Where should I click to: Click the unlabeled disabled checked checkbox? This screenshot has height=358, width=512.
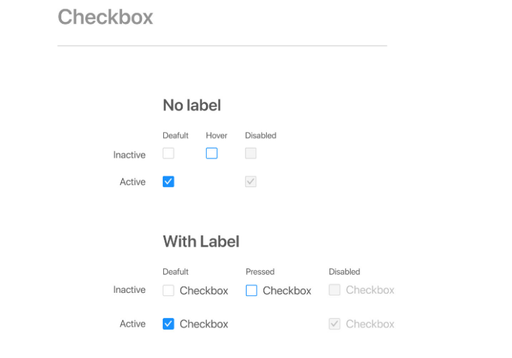(251, 182)
